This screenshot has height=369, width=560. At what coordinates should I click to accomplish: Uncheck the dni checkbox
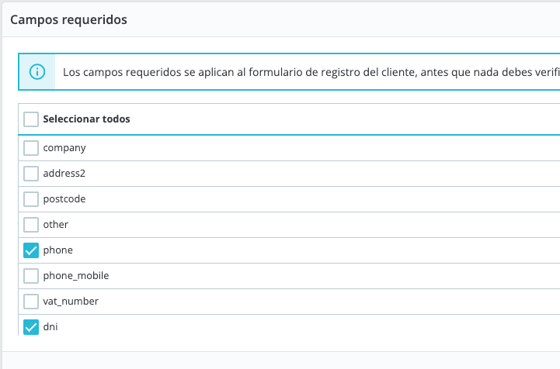point(31,327)
